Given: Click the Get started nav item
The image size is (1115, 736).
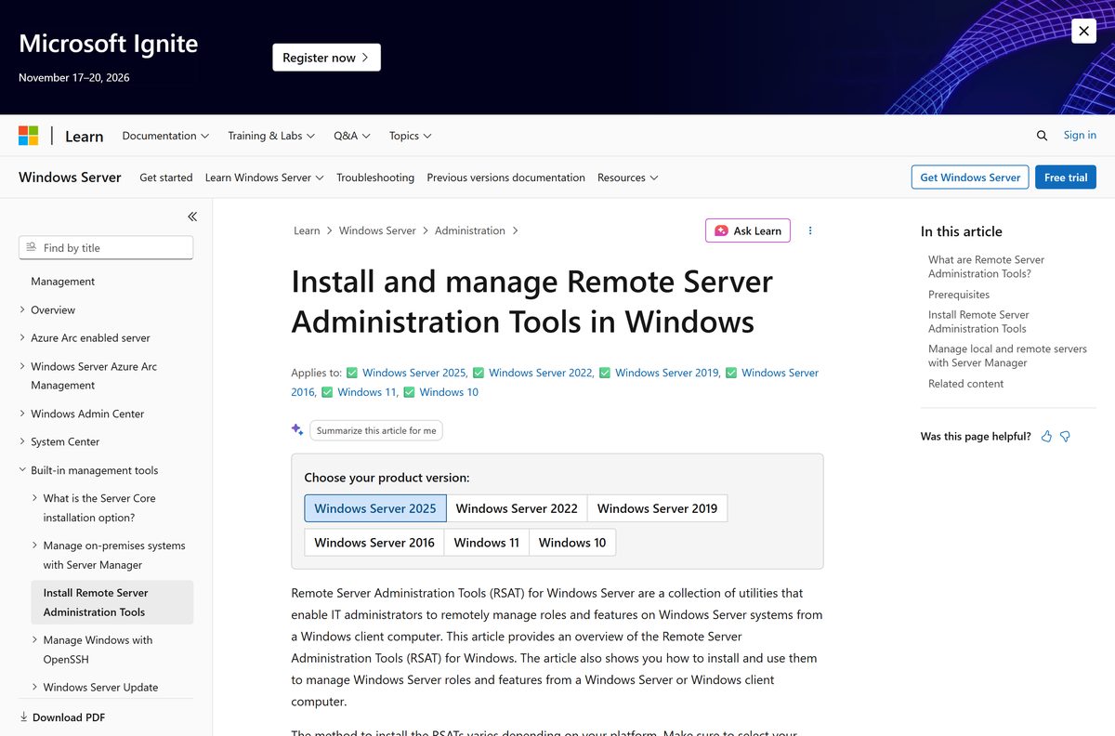Looking at the screenshot, I should pyautogui.click(x=166, y=177).
